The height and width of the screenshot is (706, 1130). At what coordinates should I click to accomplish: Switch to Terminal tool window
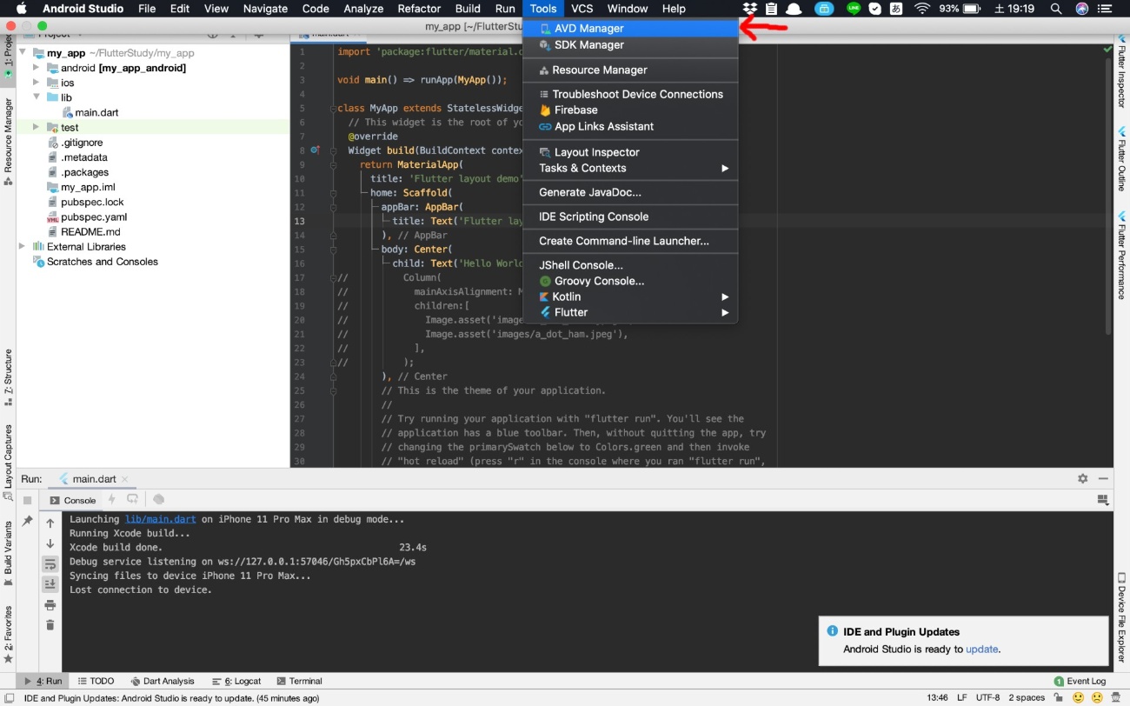pos(299,681)
